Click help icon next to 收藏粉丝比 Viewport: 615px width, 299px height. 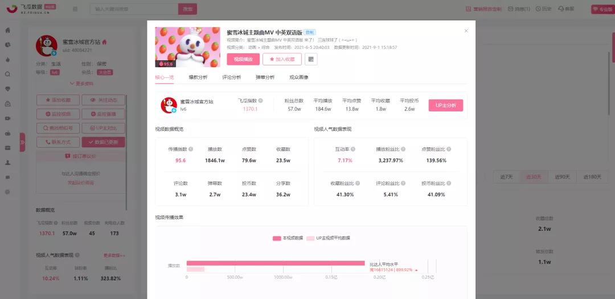pos(357,183)
